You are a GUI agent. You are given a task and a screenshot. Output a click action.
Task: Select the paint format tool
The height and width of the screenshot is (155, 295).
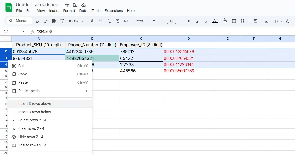pyautogui.click(x=62, y=21)
